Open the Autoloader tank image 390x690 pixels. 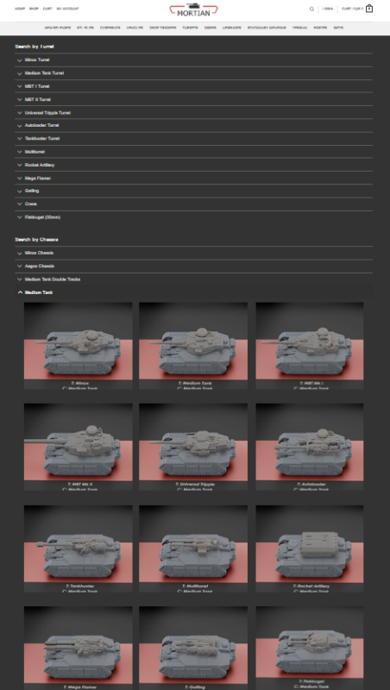point(310,447)
